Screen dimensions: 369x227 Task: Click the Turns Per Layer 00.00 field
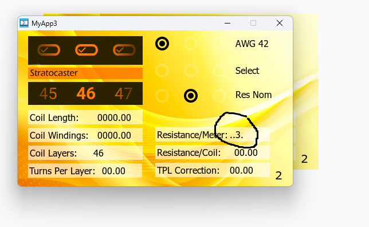click(x=85, y=171)
